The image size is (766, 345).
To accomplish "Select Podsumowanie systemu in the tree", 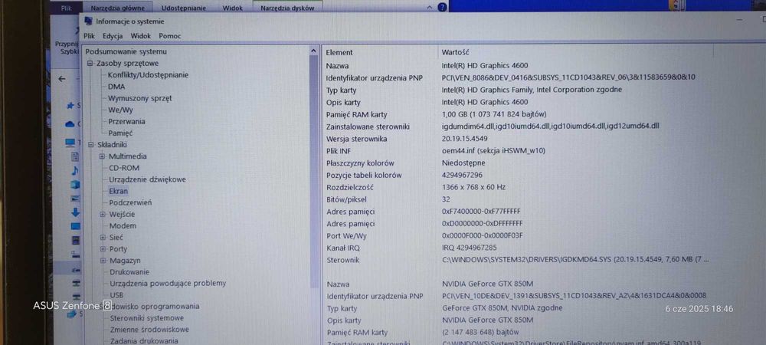I will 126,52.
